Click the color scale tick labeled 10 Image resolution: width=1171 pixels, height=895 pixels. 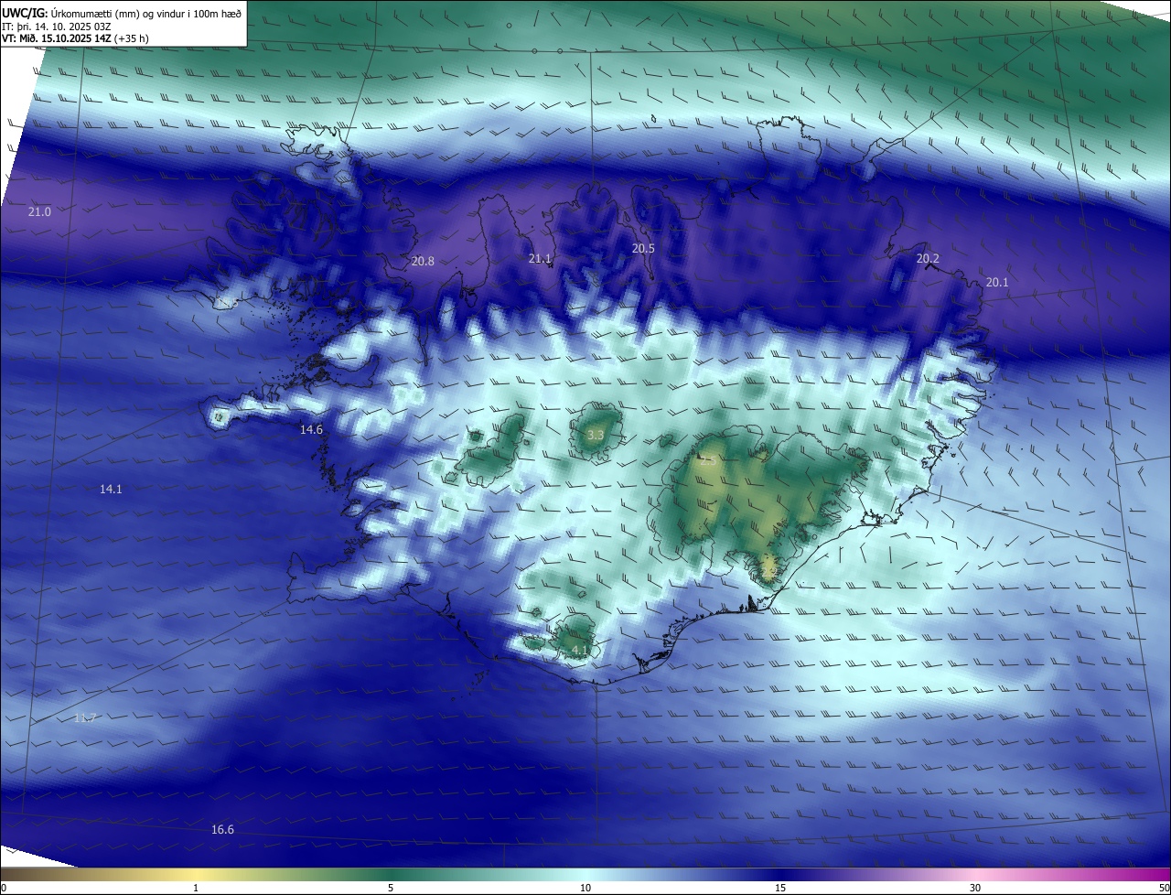[x=585, y=888]
